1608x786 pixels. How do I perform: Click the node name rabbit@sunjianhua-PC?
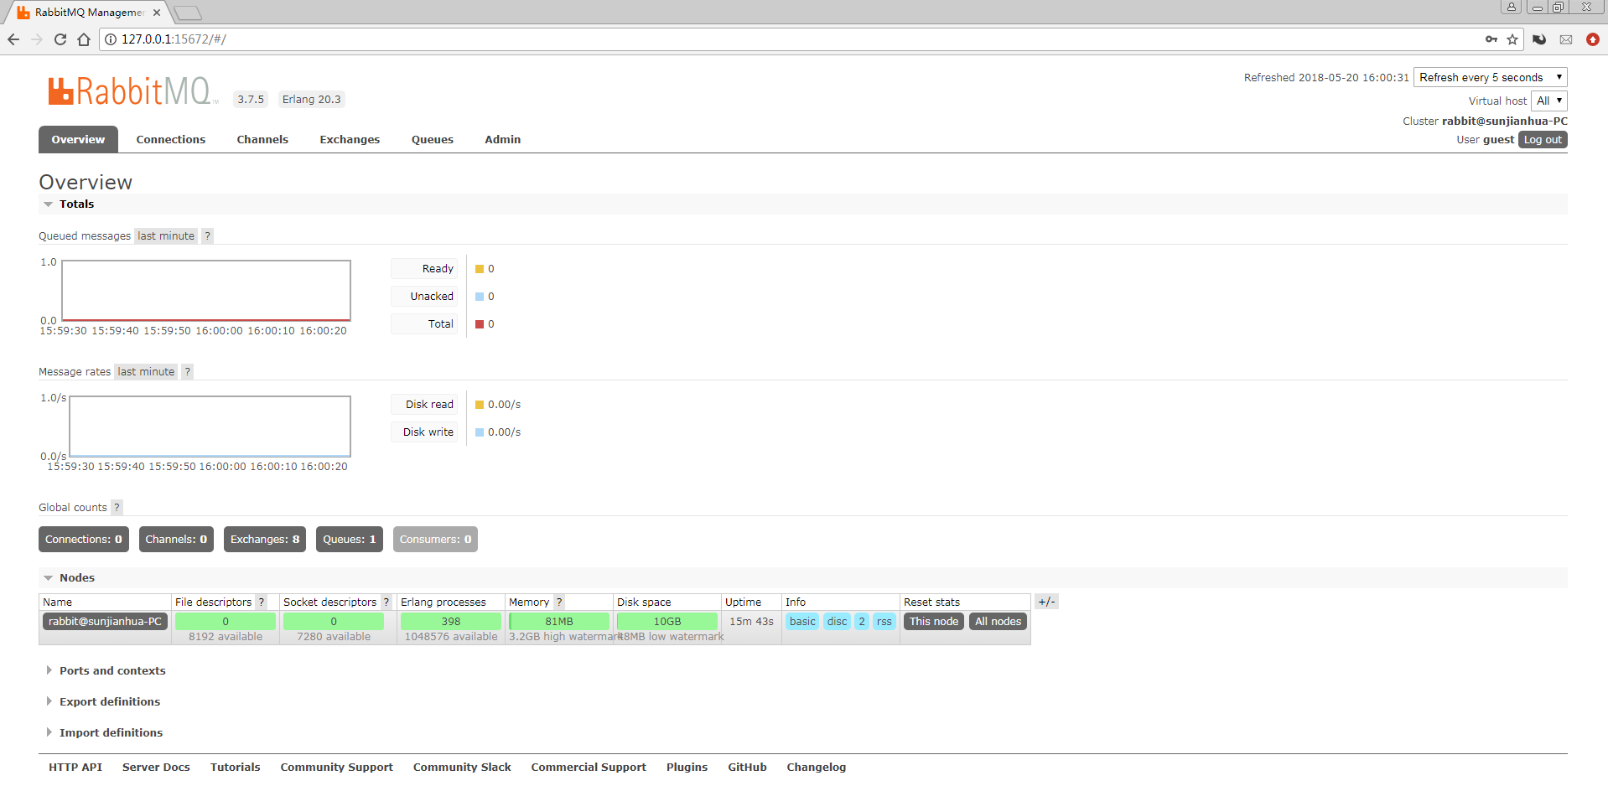104,621
